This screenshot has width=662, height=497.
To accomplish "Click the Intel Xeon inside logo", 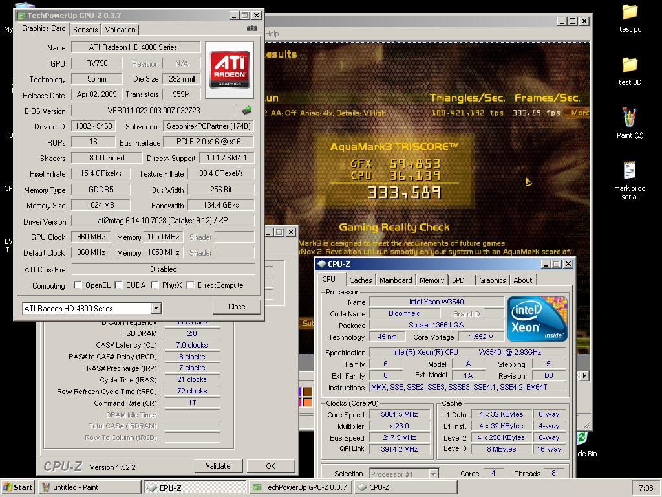I will pyautogui.click(x=537, y=319).
